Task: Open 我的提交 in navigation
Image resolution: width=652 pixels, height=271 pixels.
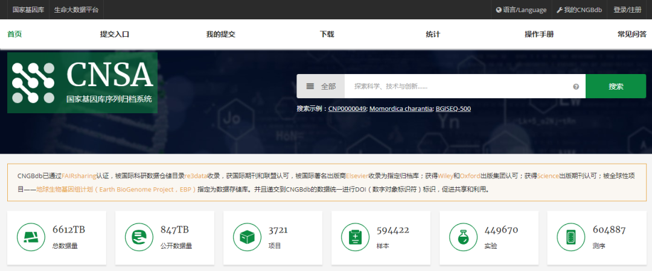Action: pos(221,34)
